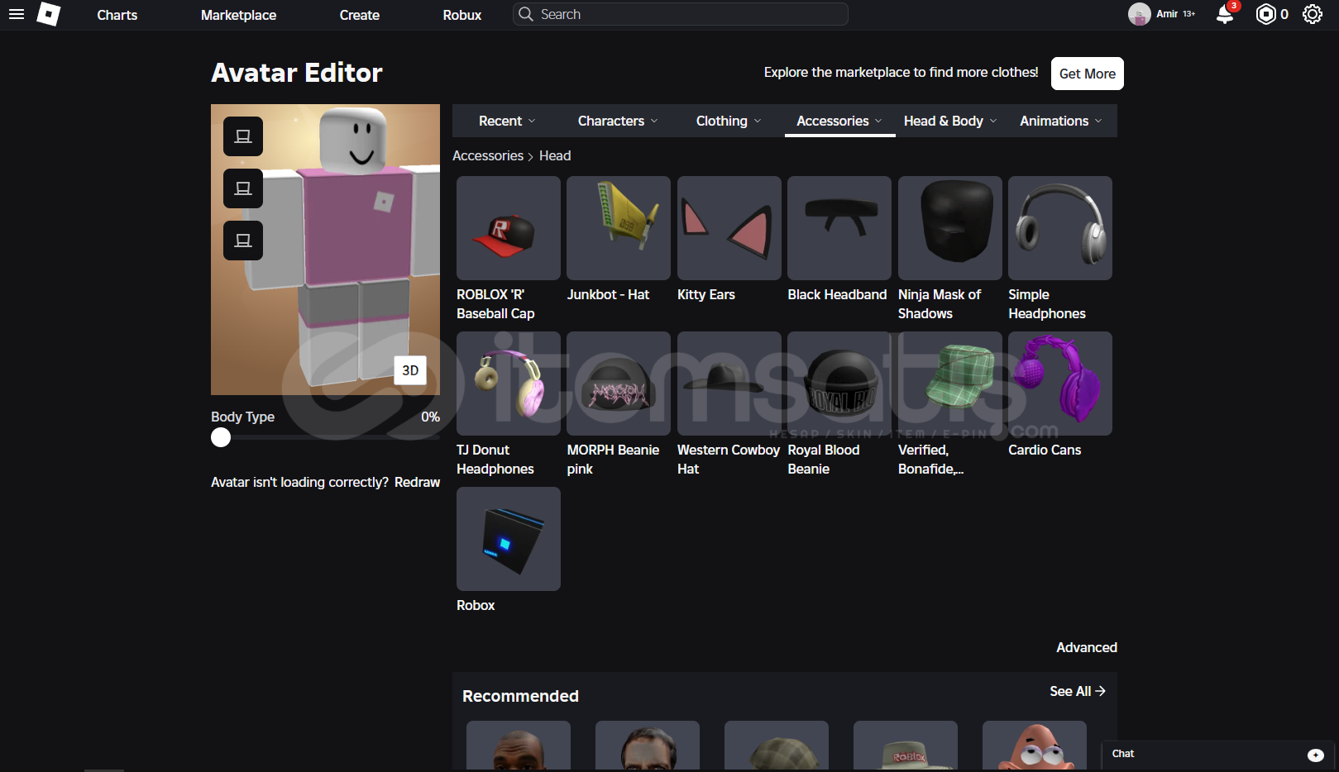Open the Robux nav item

click(462, 15)
